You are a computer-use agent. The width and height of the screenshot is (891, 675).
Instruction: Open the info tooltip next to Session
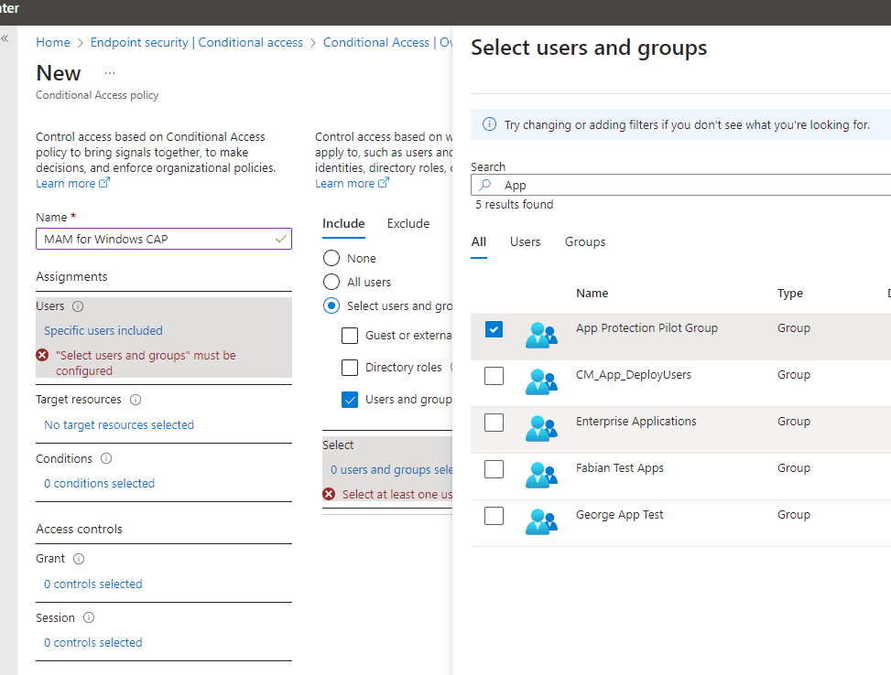pyautogui.click(x=89, y=617)
